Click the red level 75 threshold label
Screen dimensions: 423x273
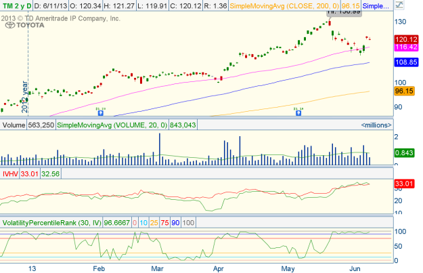click(164, 223)
